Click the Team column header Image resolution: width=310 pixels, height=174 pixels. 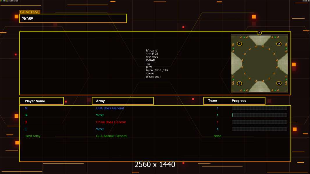[x=213, y=101]
